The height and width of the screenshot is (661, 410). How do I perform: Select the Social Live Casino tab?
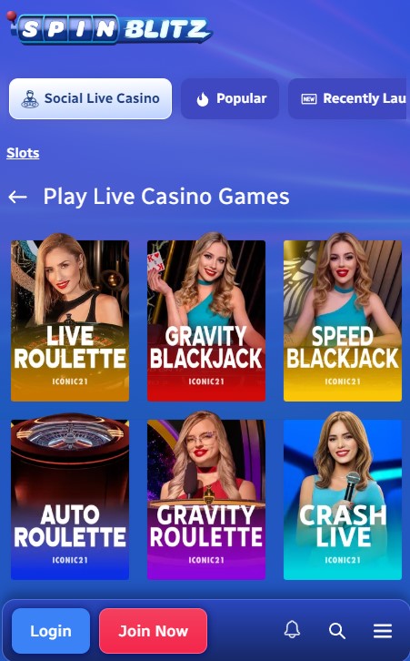(x=91, y=98)
